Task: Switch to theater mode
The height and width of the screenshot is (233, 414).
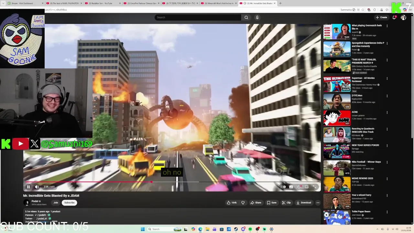Action: click(x=307, y=187)
